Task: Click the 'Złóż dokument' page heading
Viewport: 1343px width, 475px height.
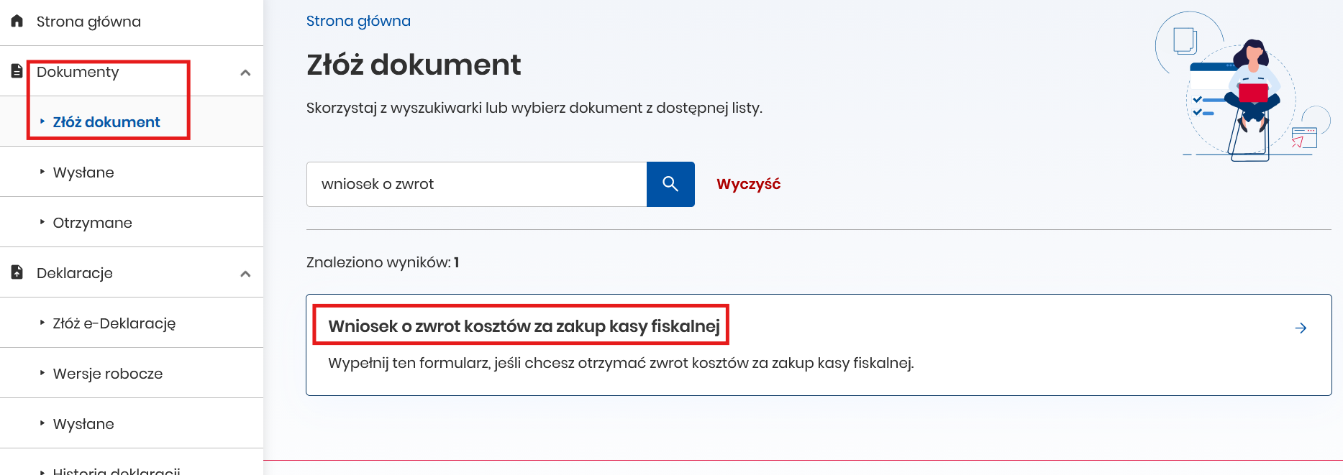Action: pos(414,65)
